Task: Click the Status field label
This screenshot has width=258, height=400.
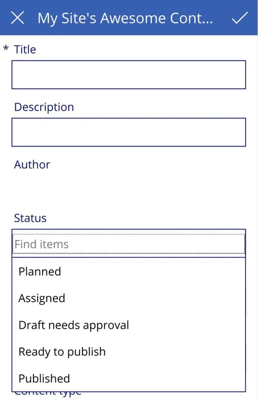Action: [30, 218]
